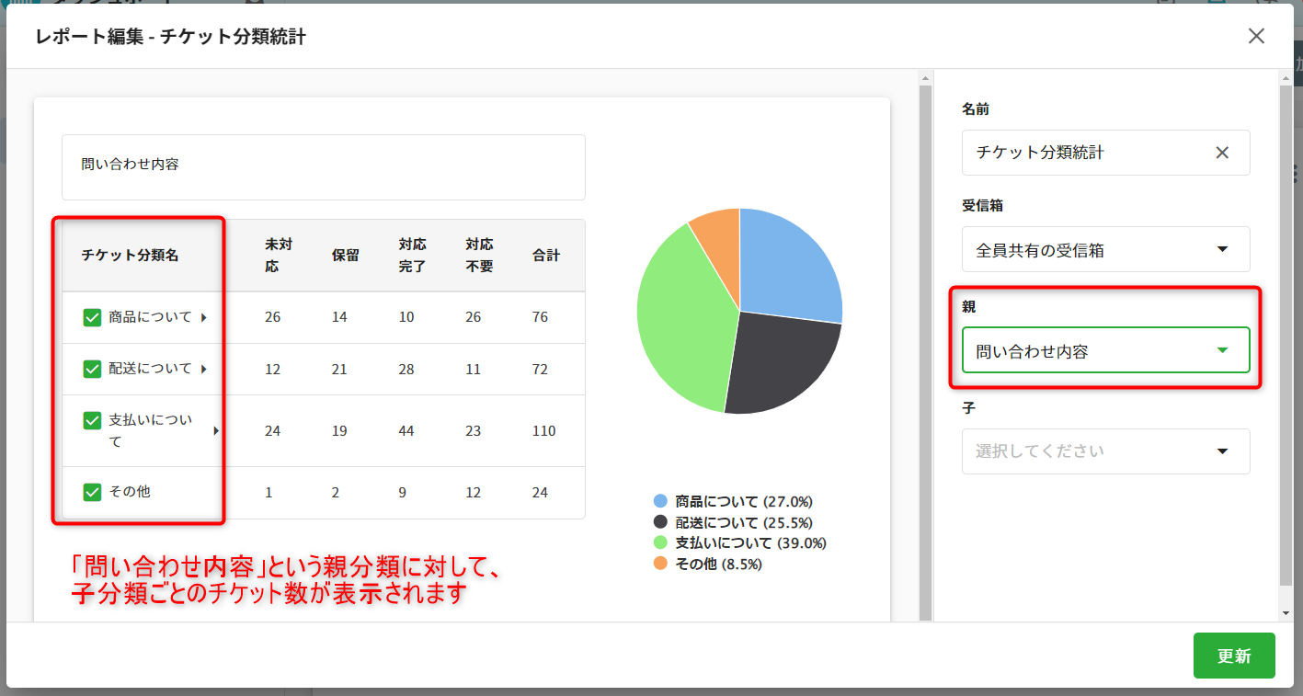Click the right panel scrollbar down arrow
This screenshot has height=696, width=1303.
[1285, 612]
